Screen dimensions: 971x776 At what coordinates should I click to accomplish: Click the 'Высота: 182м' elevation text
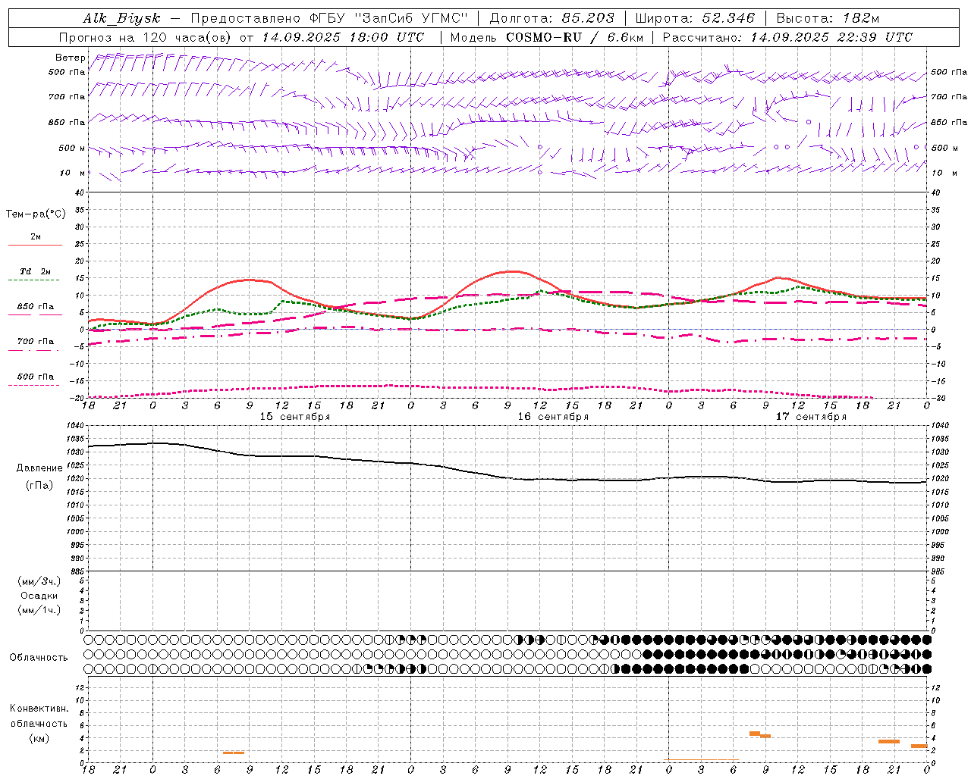click(828, 18)
